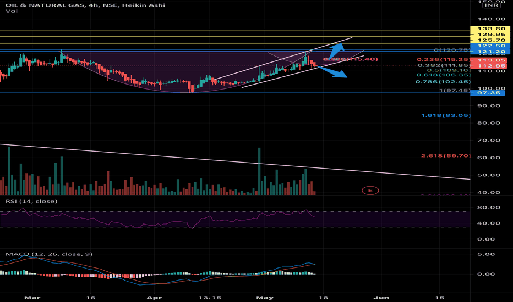Open the MACD (12, 26, close, 9) legend

49,254
